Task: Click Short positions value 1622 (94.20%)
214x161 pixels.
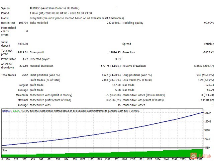Action: click(111, 75)
